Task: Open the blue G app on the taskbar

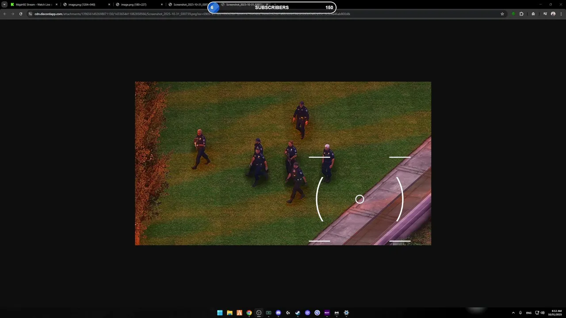Action: pyautogui.click(x=317, y=313)
